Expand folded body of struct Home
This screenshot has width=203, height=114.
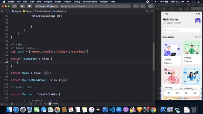47,73
